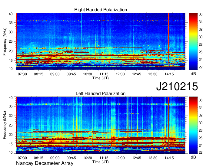Click Frequency (MHz) axis label of Right Handed plot
206x167 pixels.
click(5, 41)
